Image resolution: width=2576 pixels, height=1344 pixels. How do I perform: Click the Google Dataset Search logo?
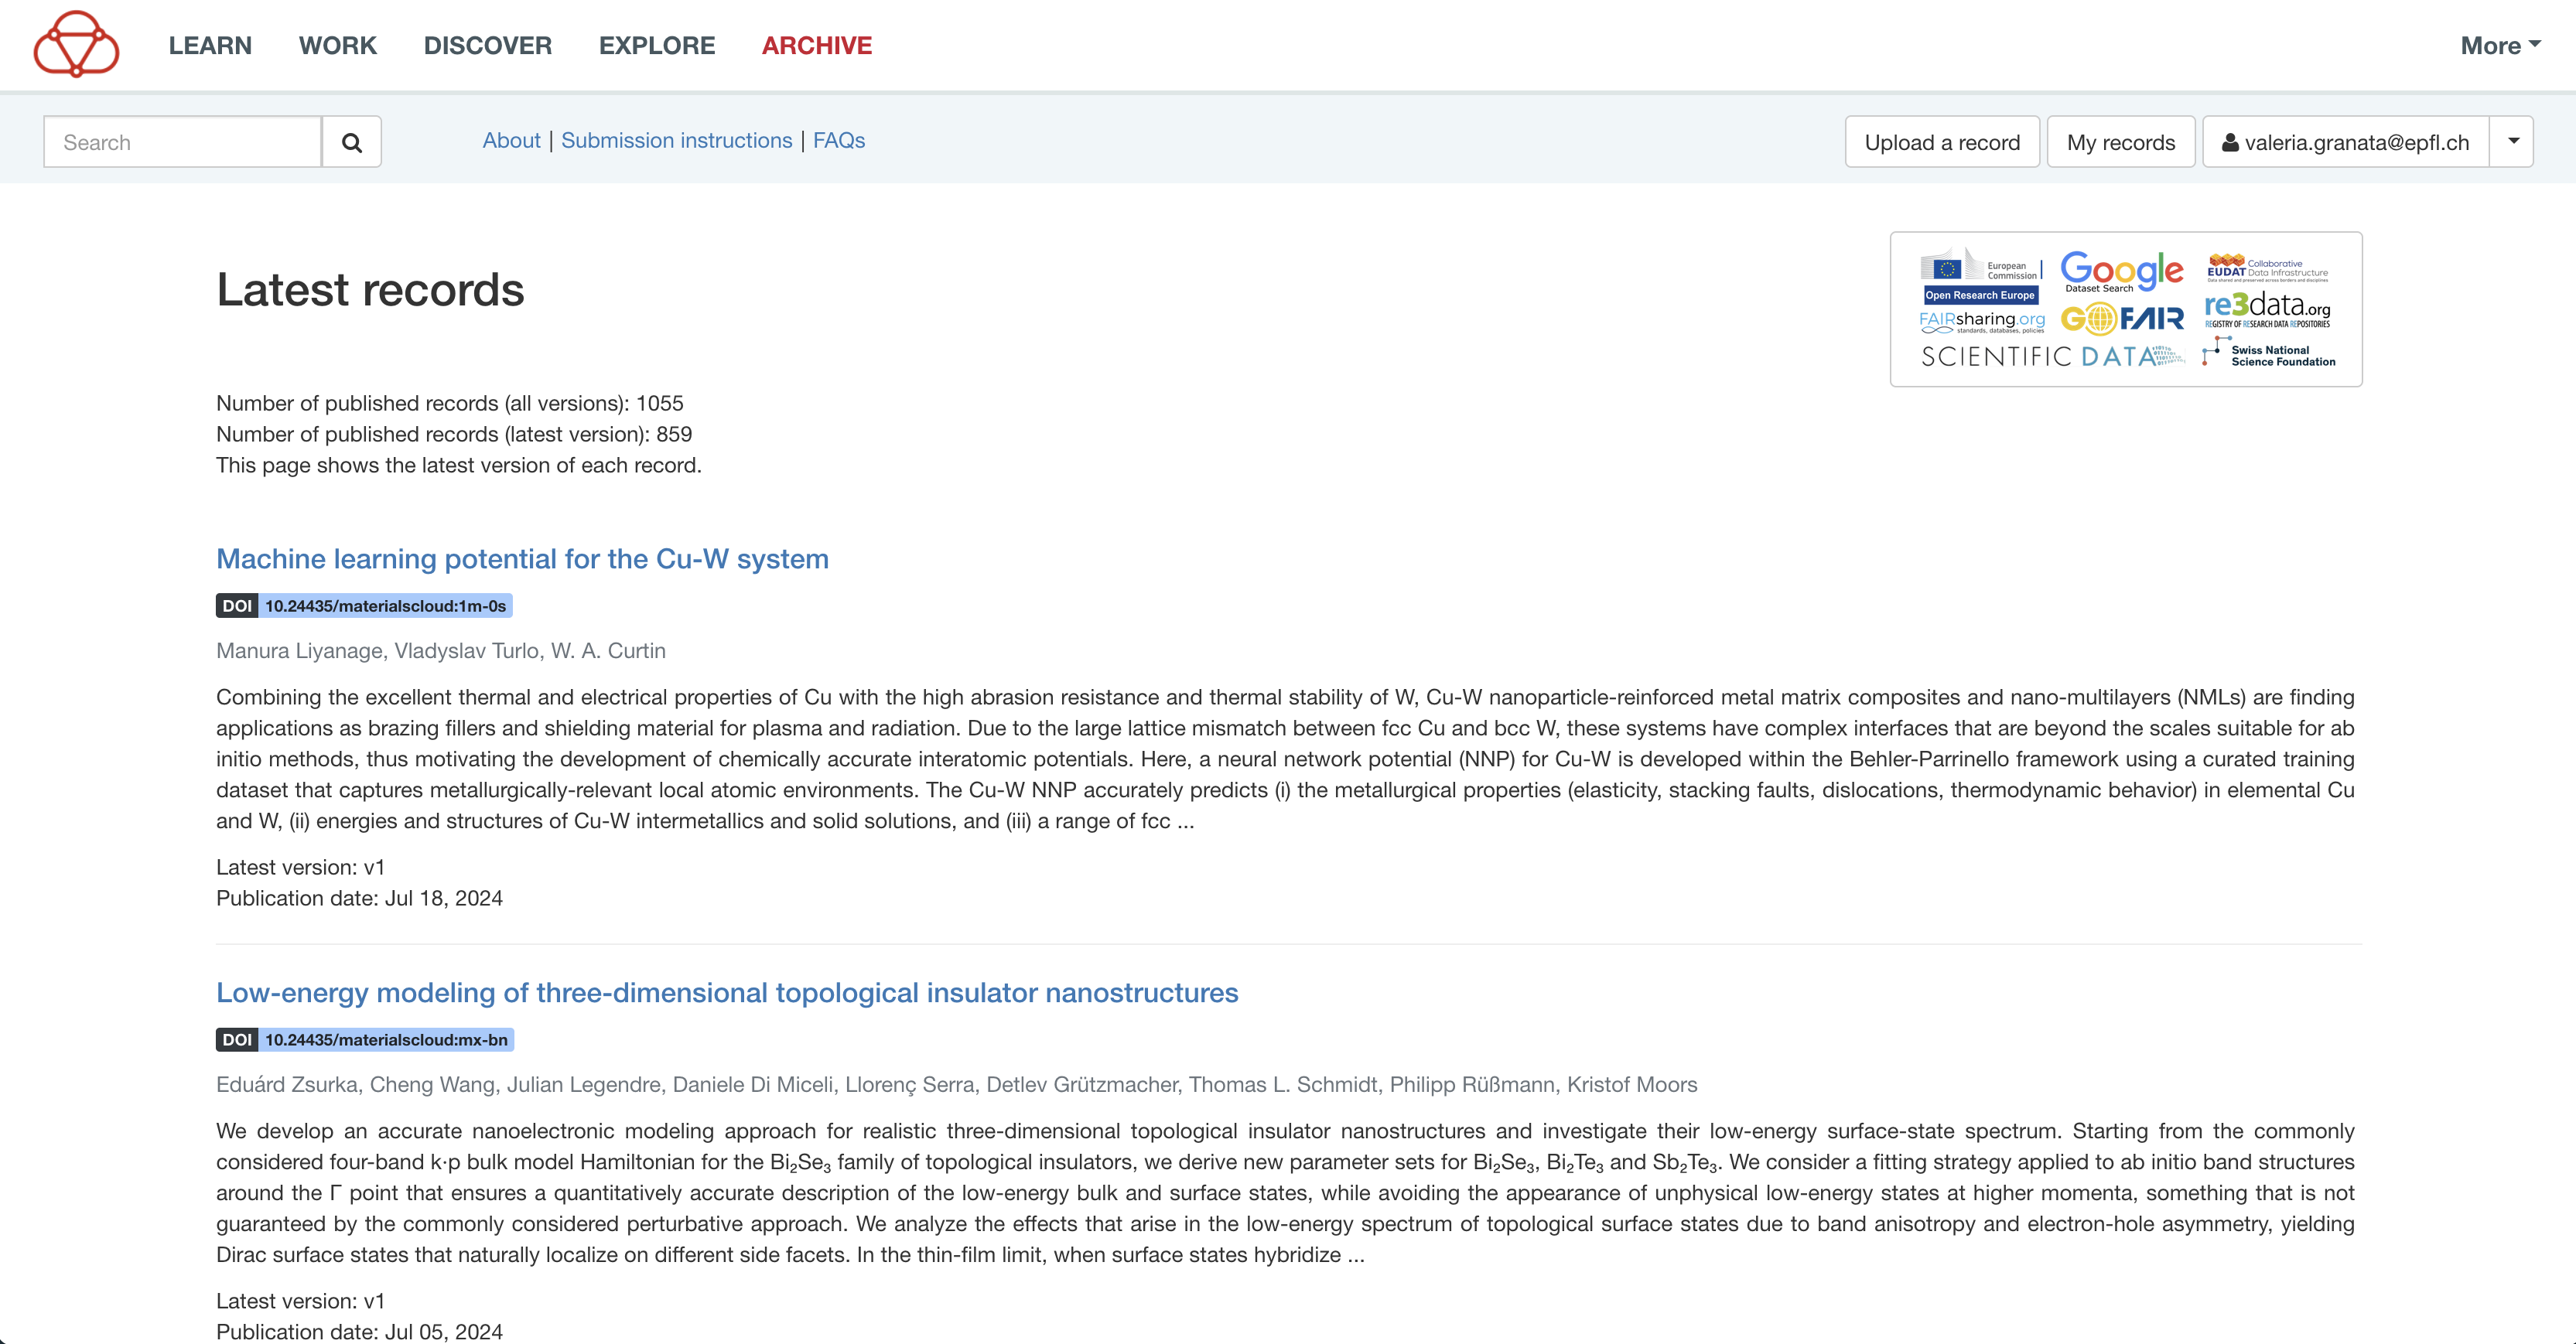click(x=2121, y=271)
